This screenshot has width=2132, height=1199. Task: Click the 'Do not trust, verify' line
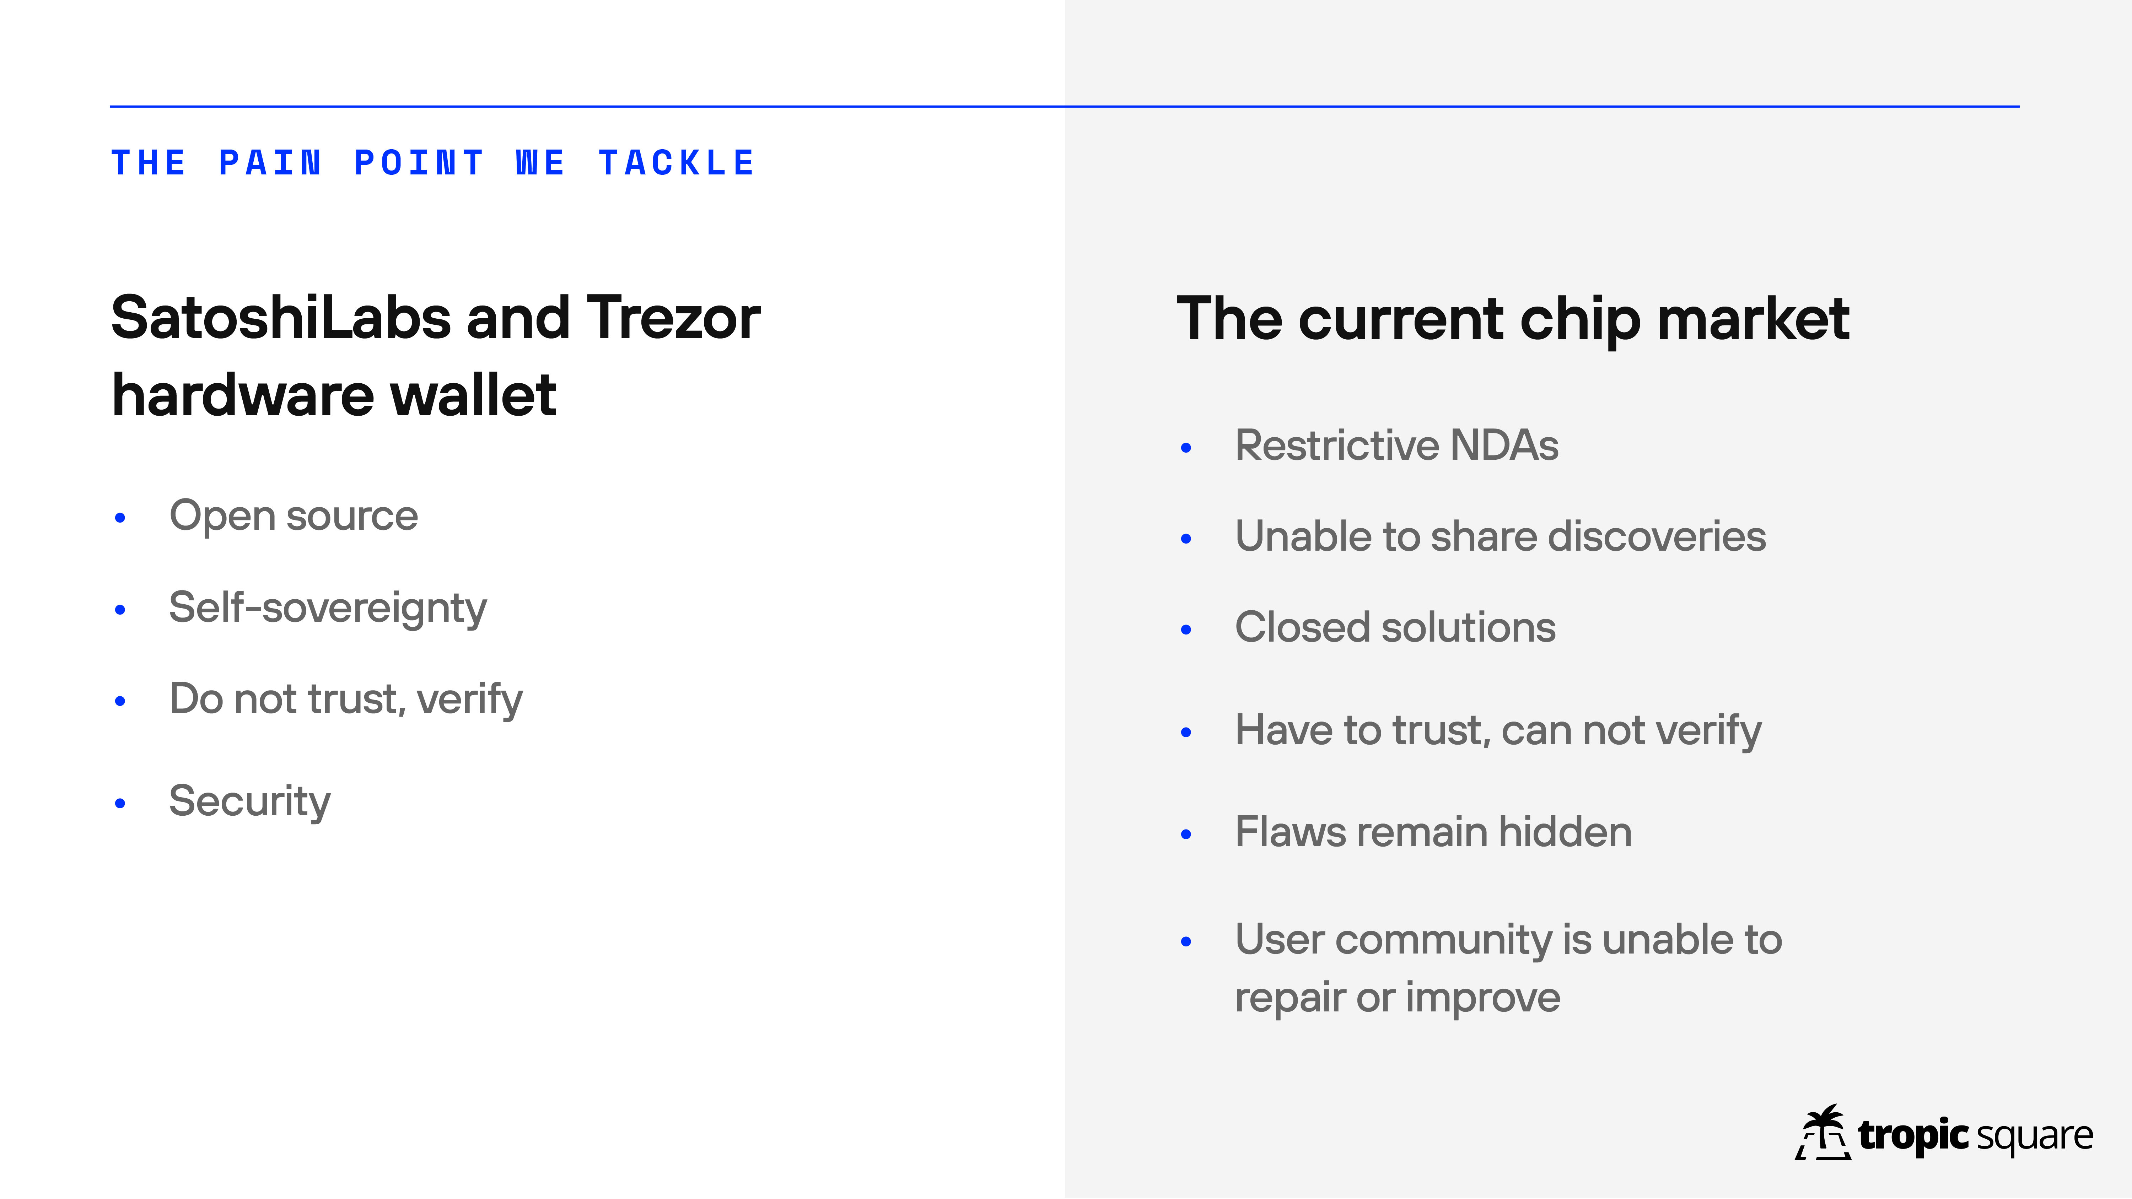coord(346,699)
